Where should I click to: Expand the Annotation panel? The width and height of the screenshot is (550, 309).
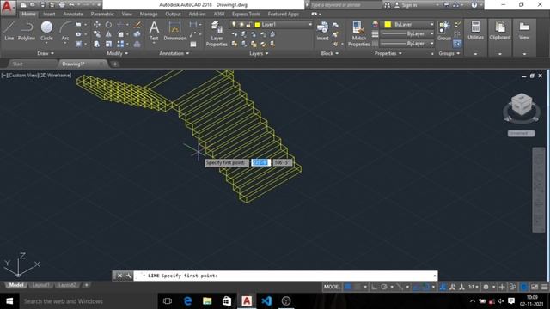click(174, 53)
